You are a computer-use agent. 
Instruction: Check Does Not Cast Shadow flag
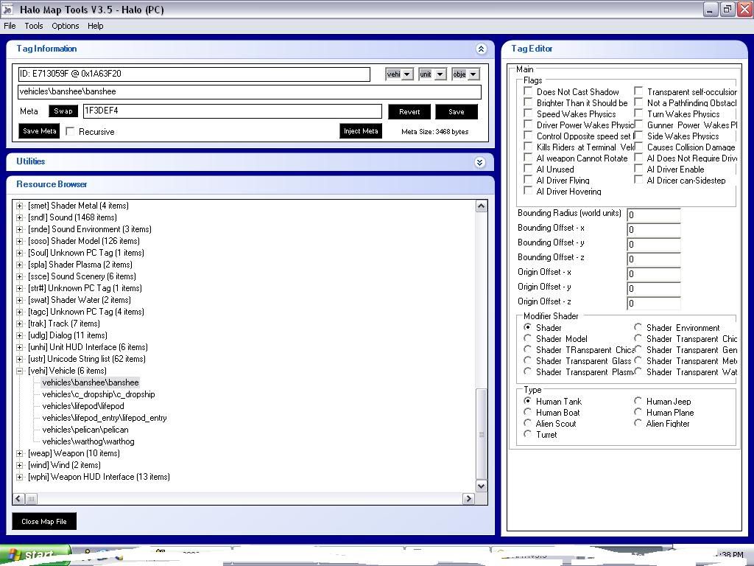(x=528, y=91)
